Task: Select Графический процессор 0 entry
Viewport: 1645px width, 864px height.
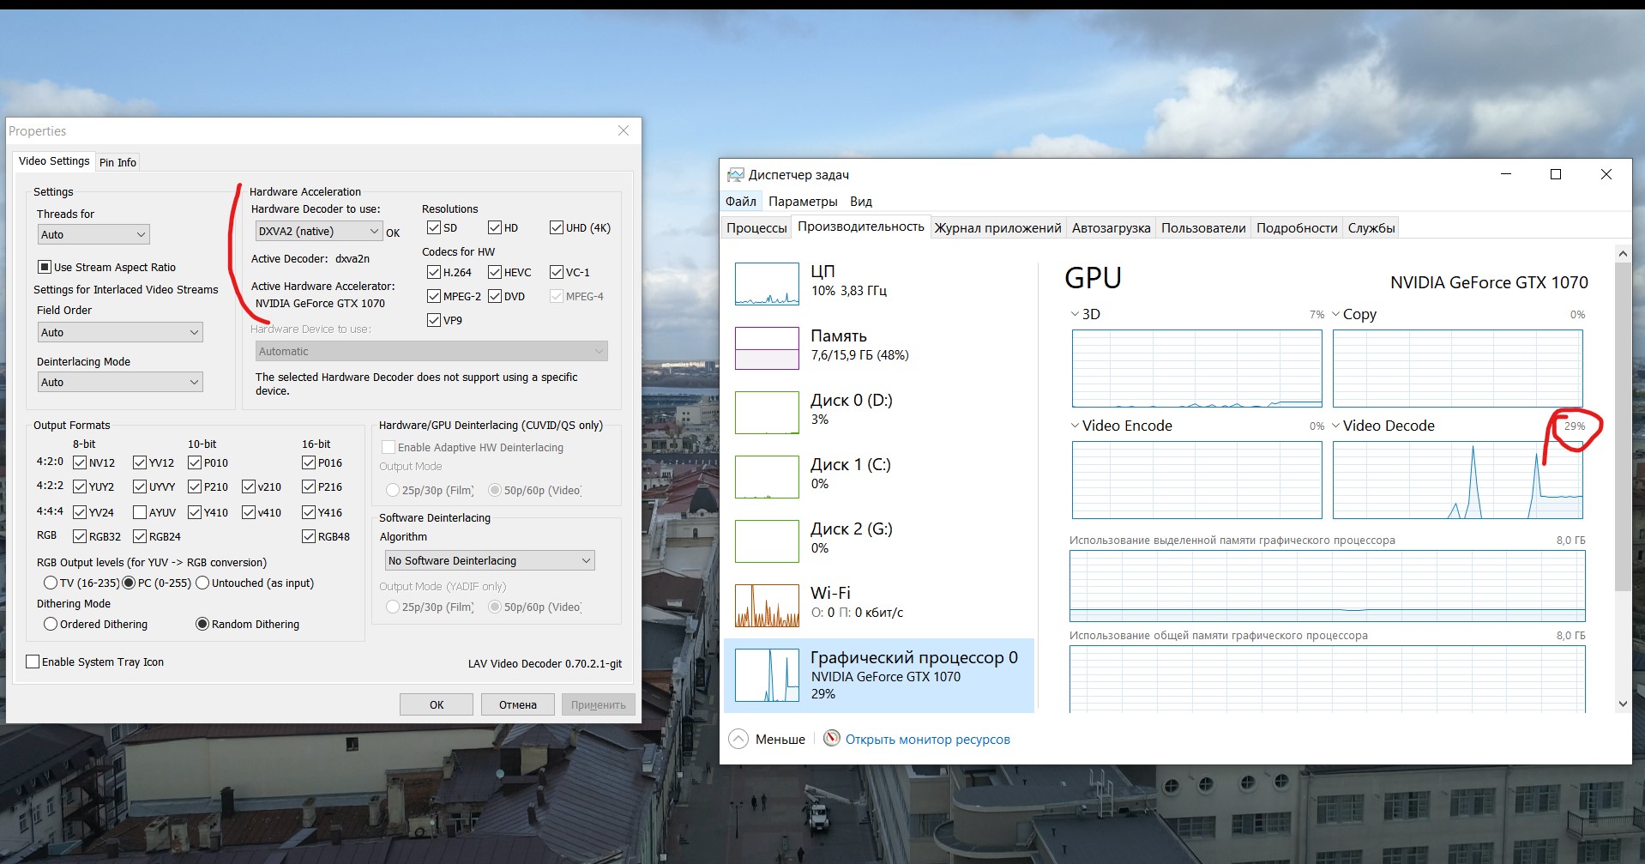Action: click(879, 675)
